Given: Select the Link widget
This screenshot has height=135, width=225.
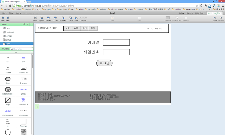Looking at the screenshot, I should 24,59.
